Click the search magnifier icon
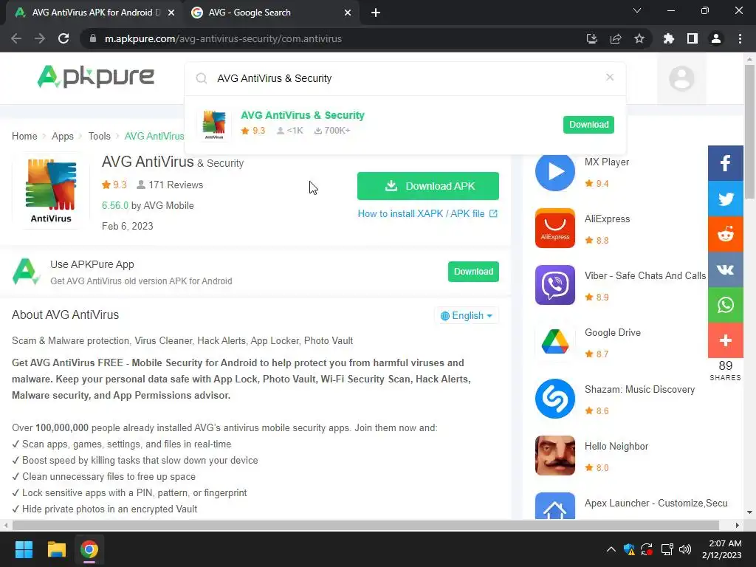Viewport: 756px width, 567px height. [202, 78]
